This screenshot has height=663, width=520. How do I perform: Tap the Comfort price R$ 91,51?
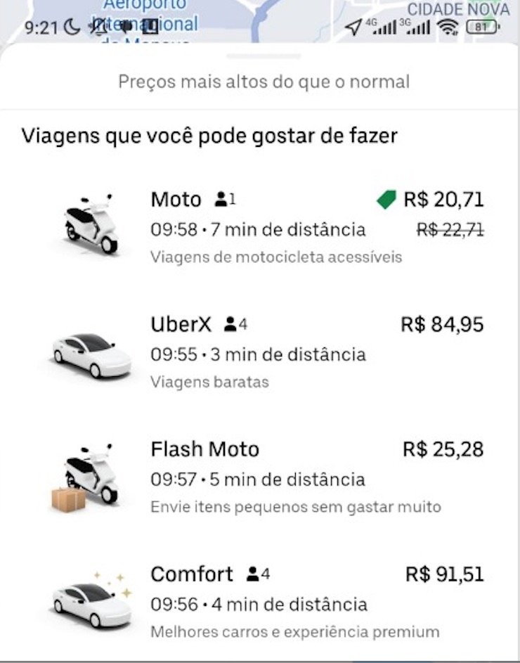pyautogui.click(x=445, y=574)
